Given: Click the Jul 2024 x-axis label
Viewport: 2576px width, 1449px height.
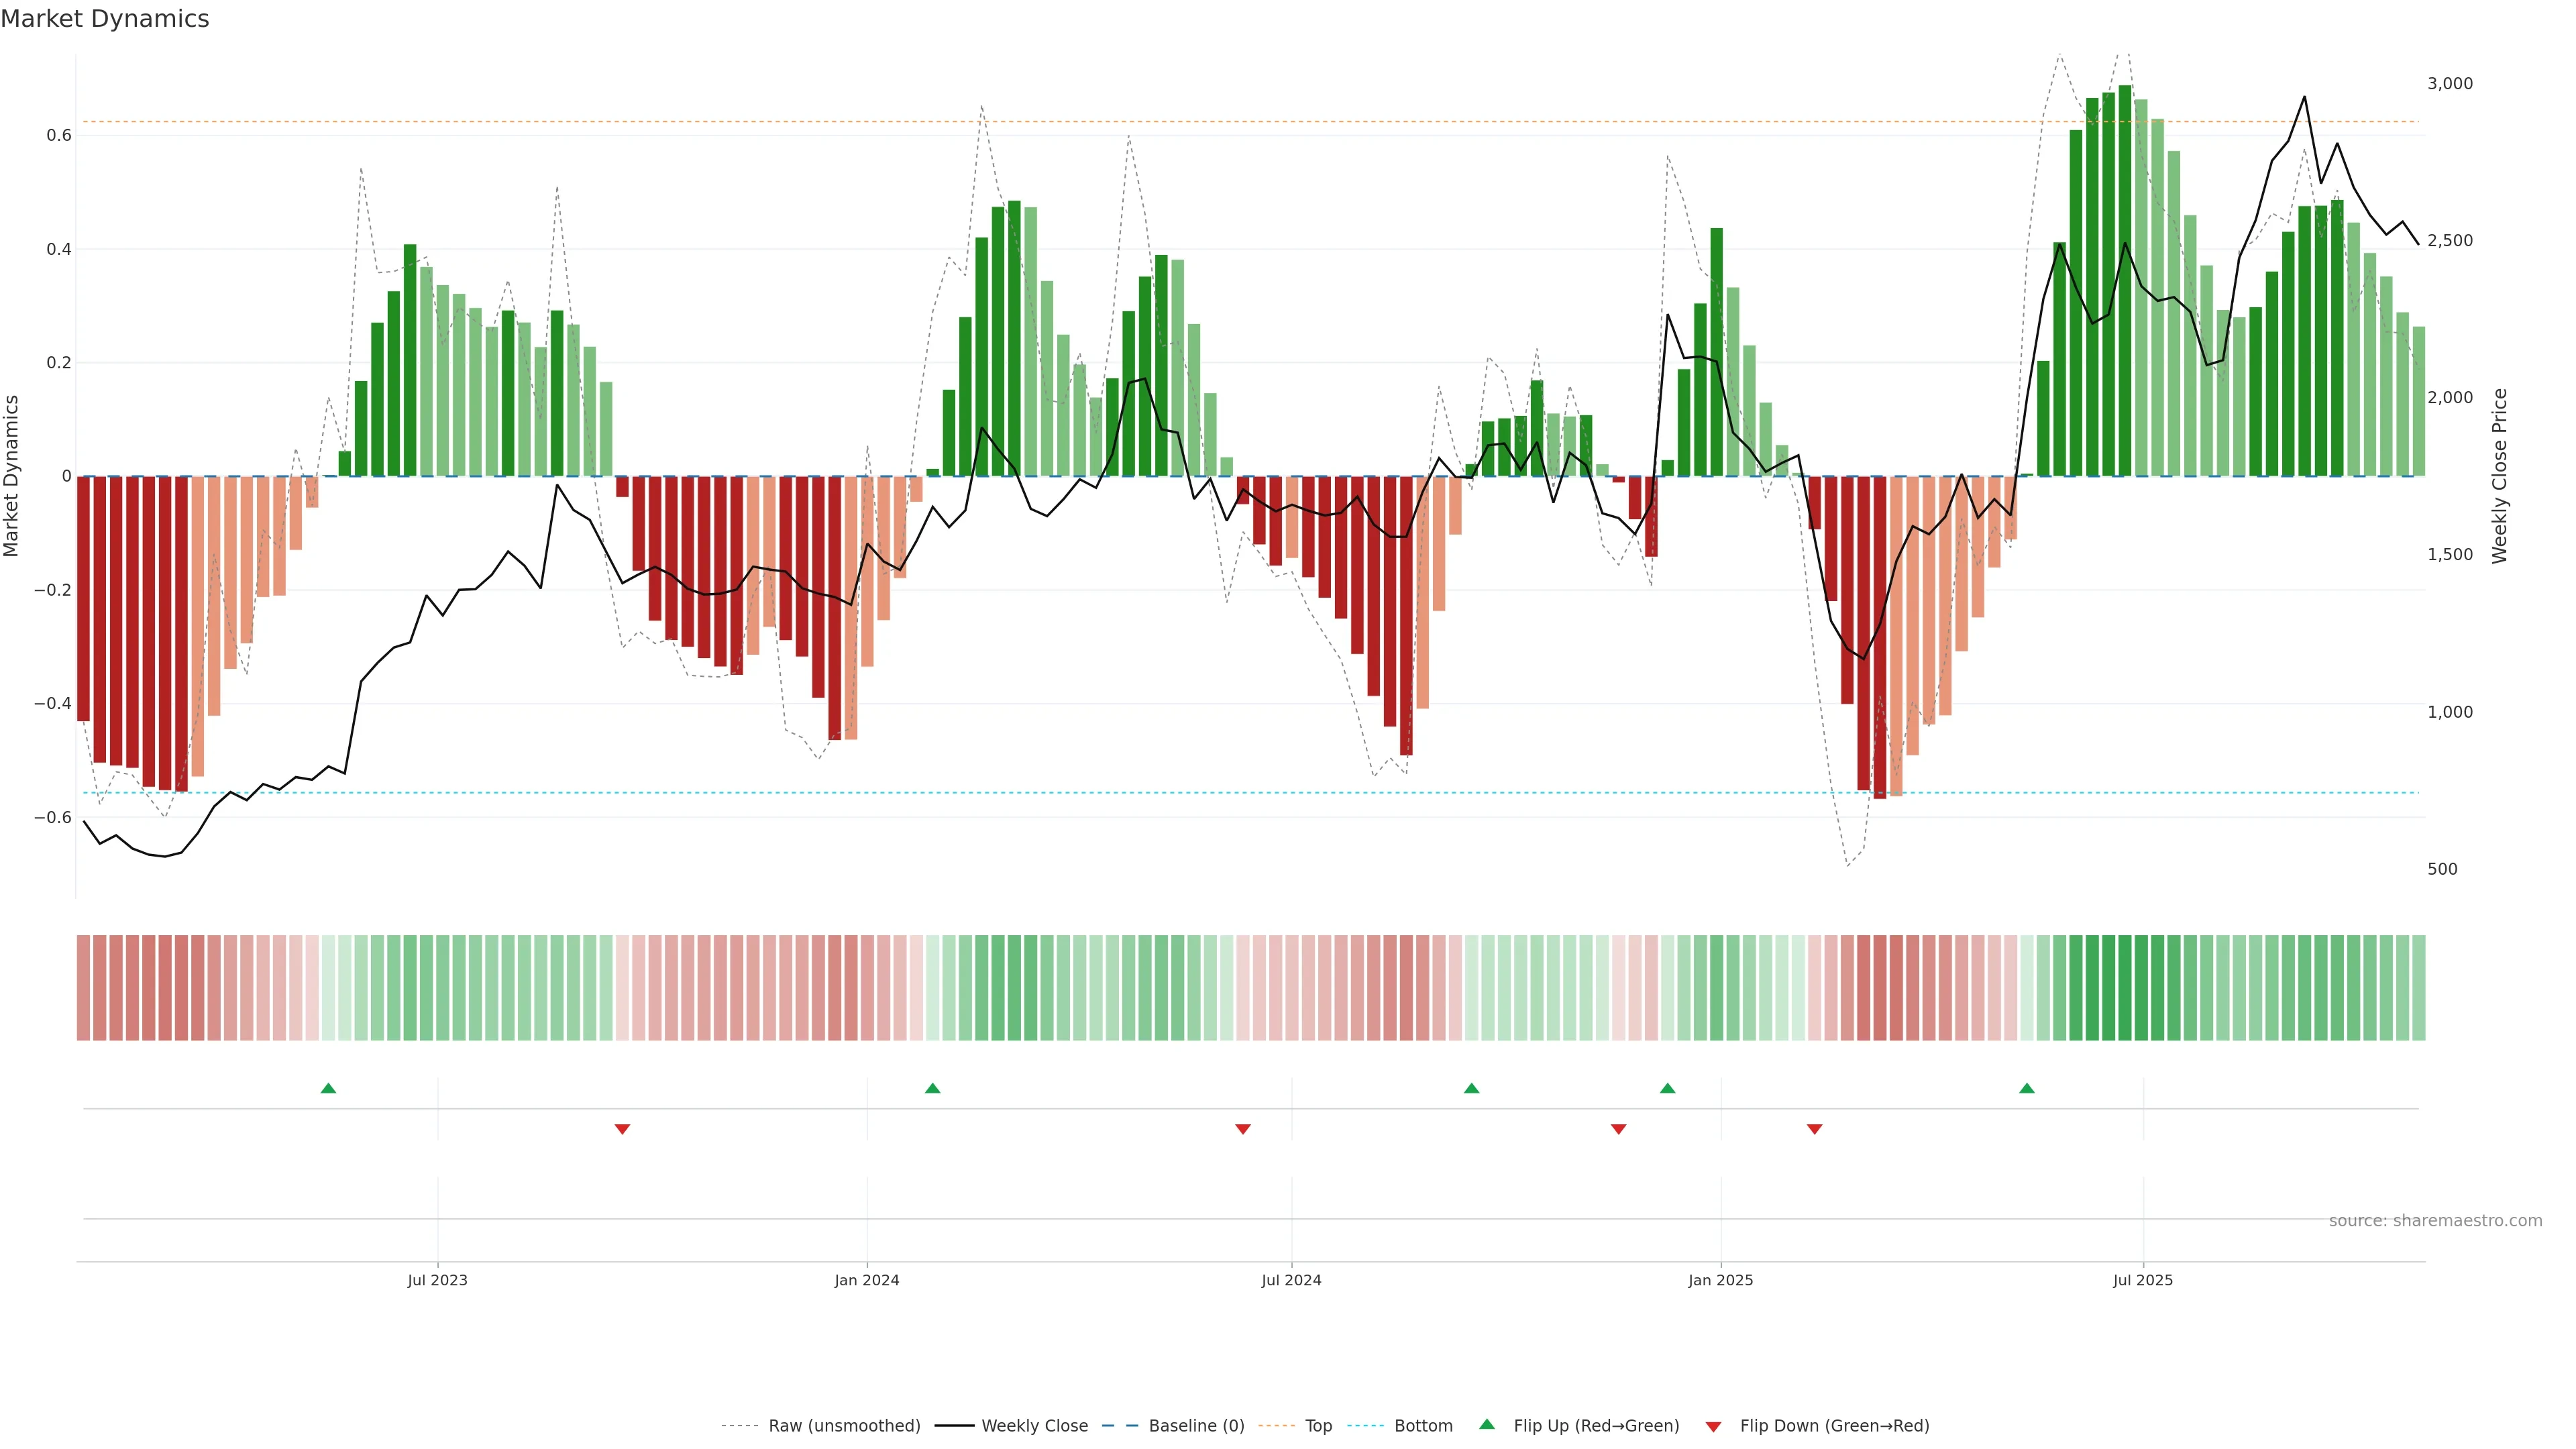Looking at the screenshot, I should 1291,1280.
